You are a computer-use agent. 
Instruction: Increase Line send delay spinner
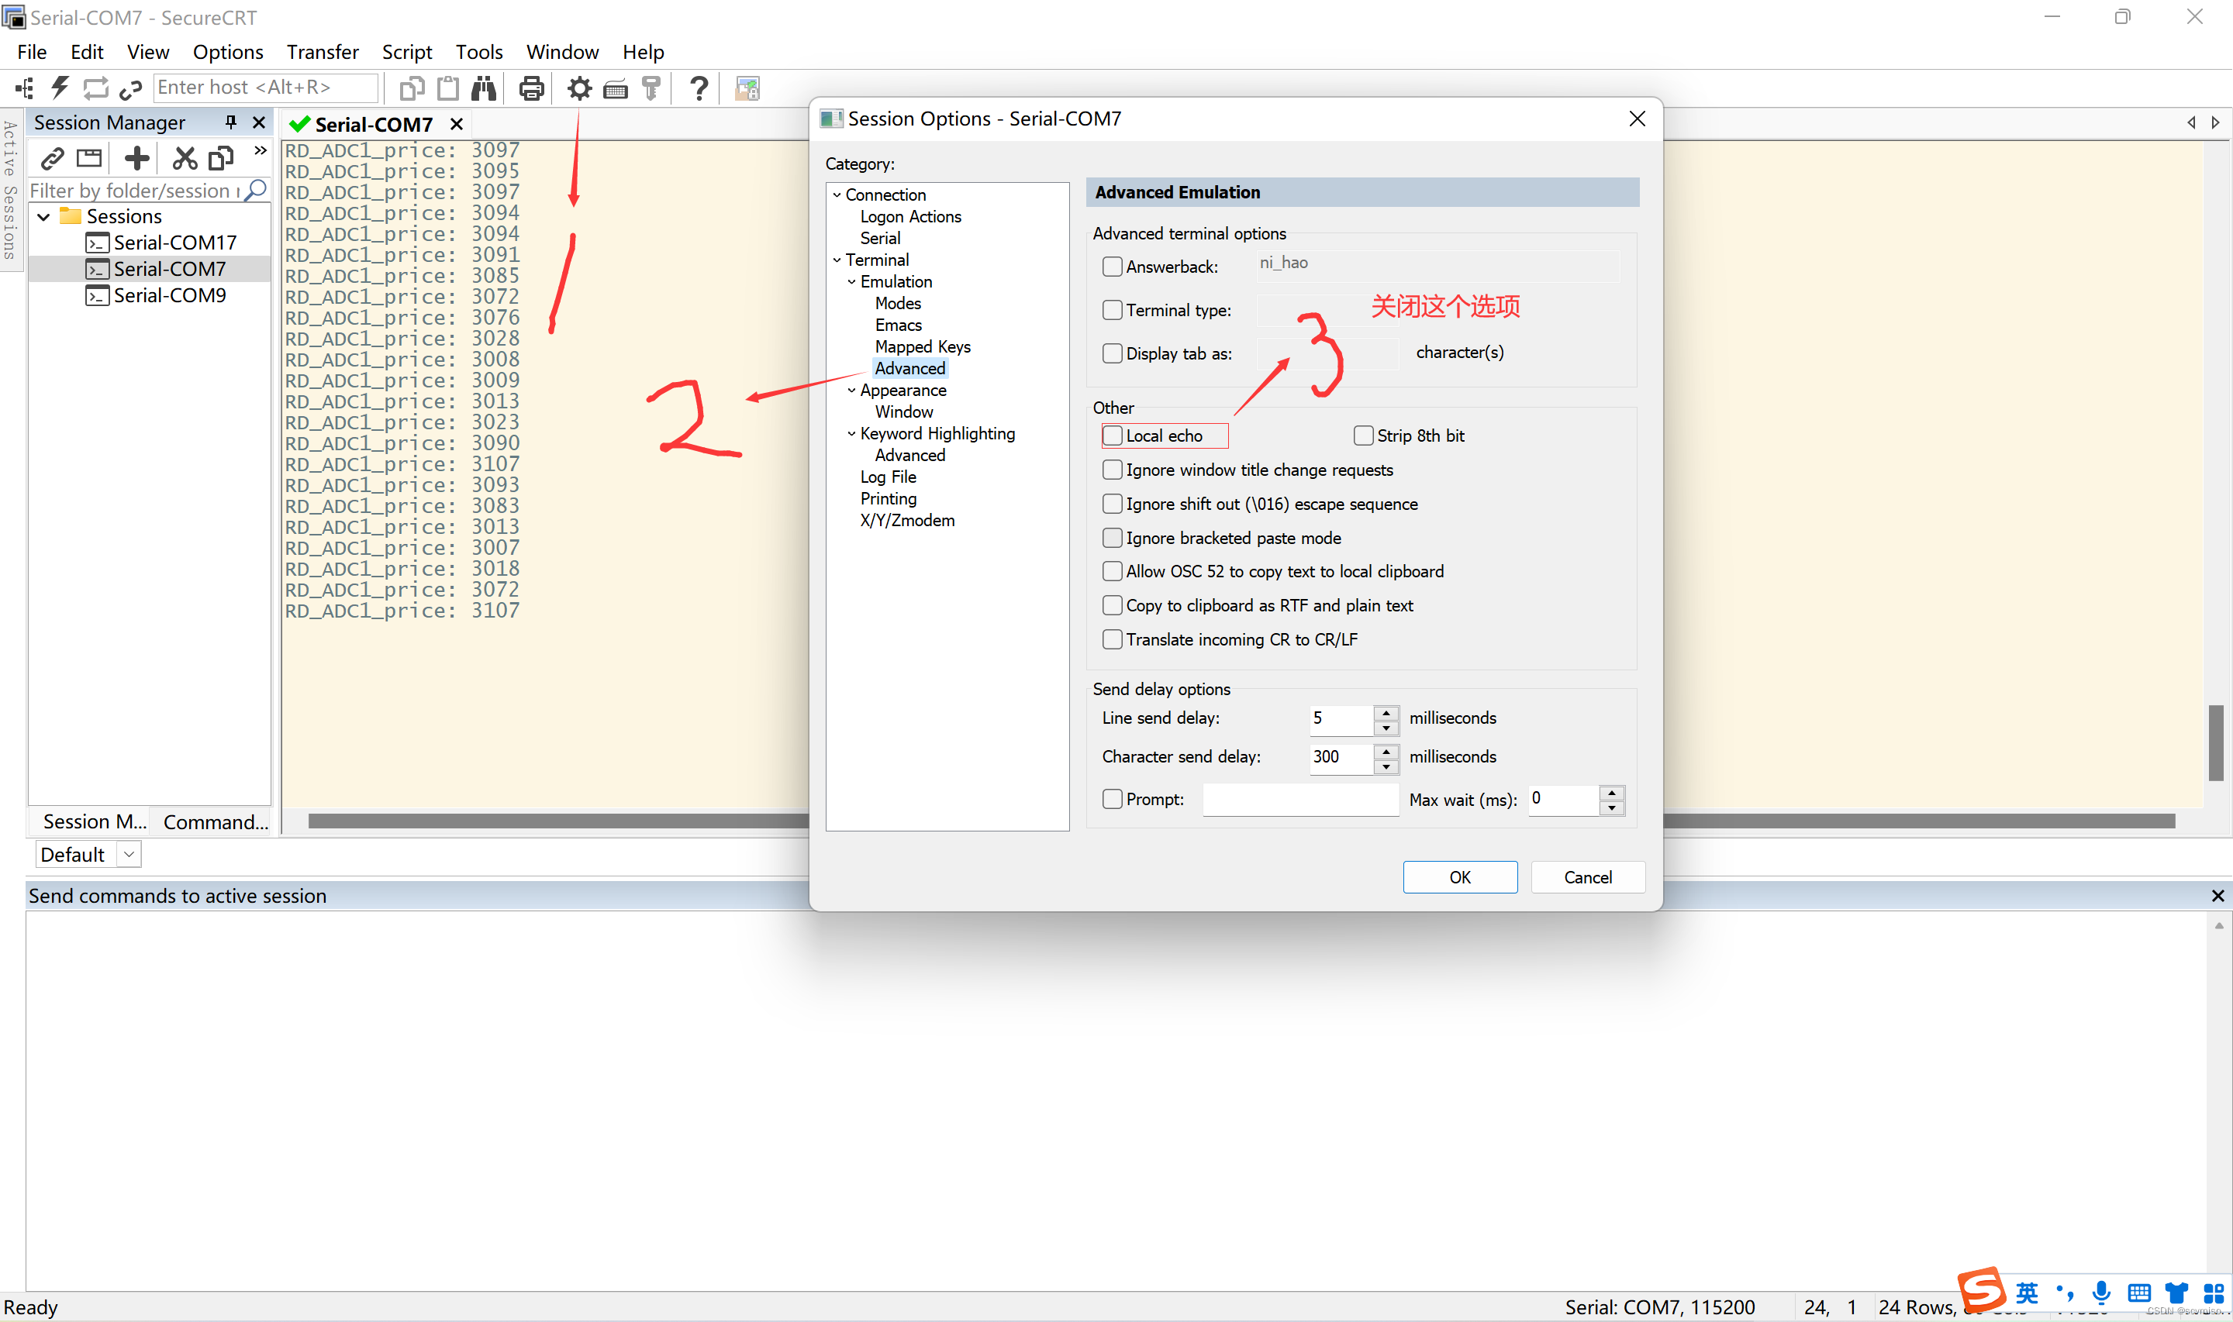1386,712
